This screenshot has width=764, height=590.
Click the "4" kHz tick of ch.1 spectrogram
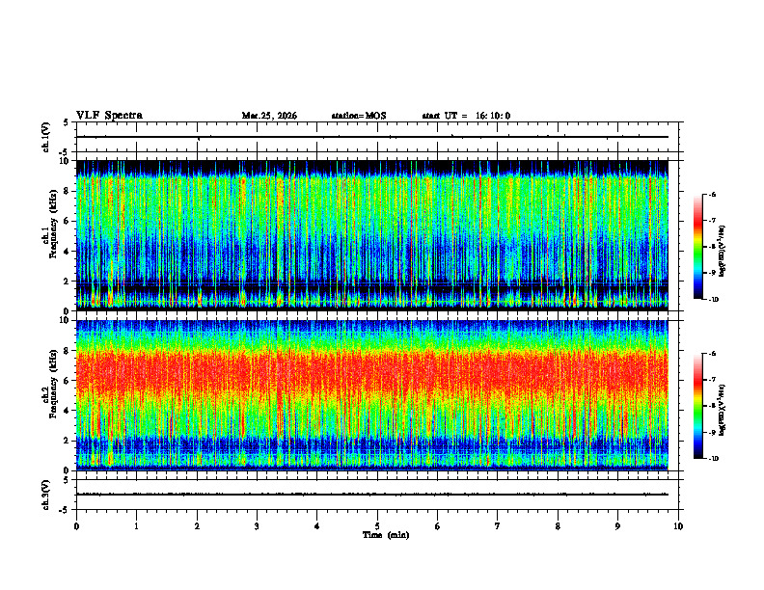coord(68,252)
